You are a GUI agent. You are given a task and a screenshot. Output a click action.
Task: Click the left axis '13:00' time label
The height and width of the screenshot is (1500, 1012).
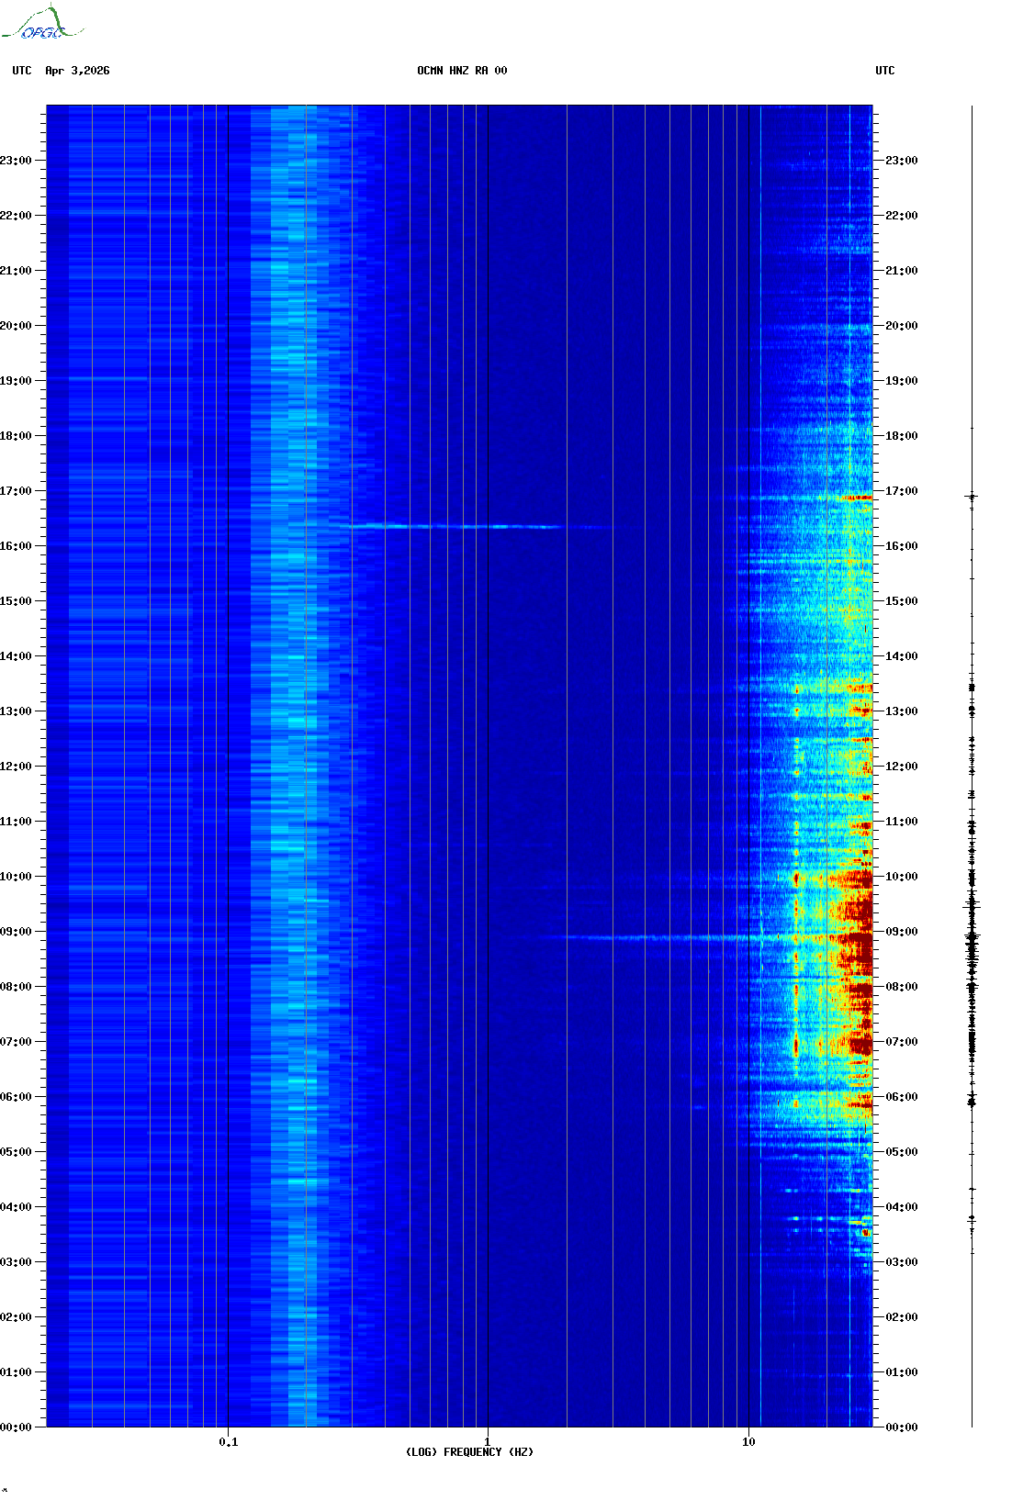16,711
